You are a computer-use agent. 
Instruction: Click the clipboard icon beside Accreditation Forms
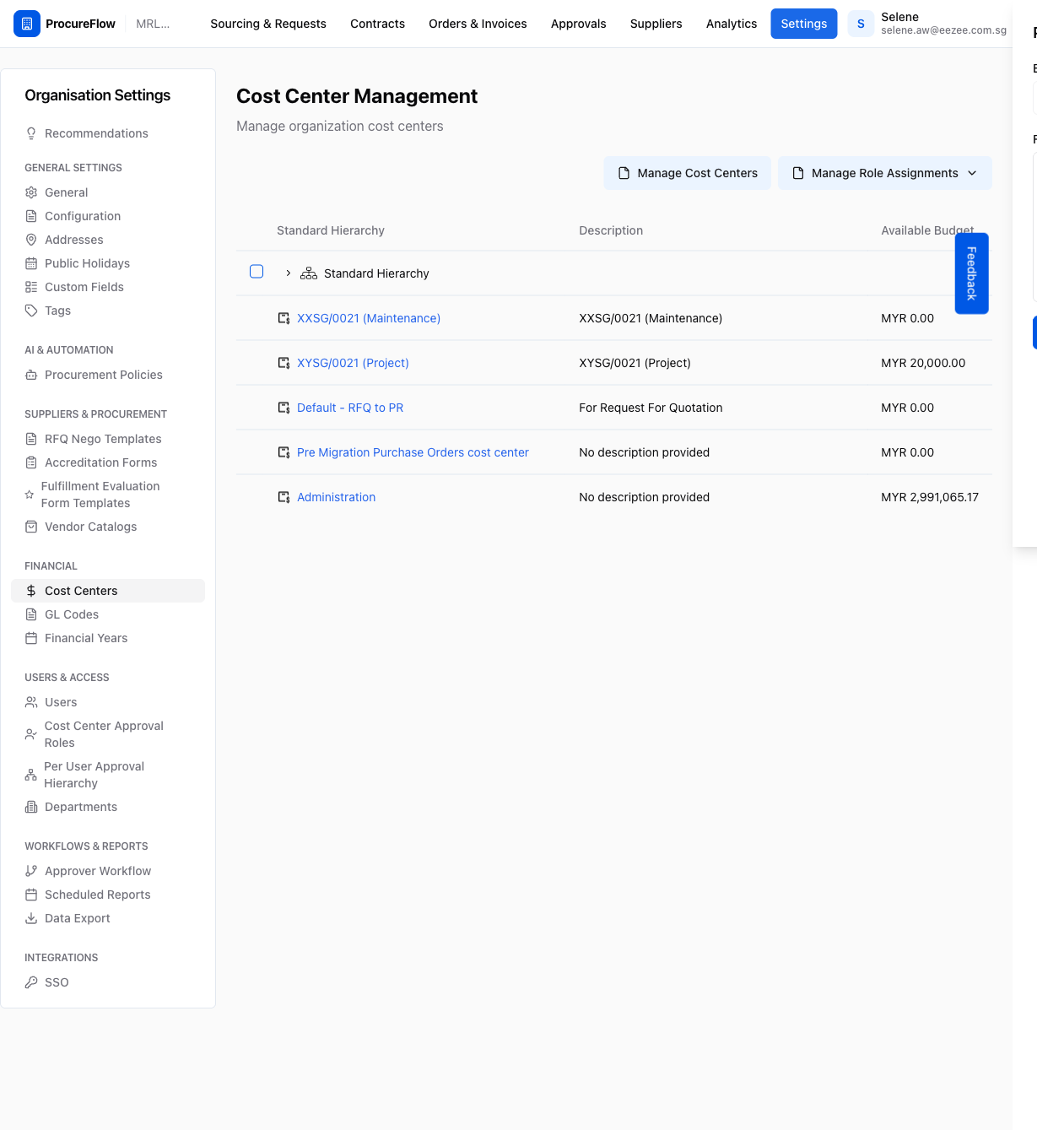click(x=31, y=462)
